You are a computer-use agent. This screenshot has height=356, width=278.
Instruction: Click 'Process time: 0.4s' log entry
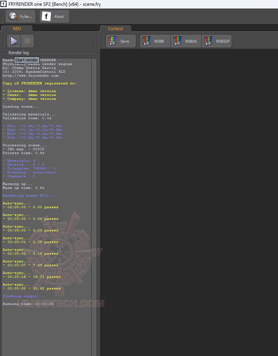point(24,153)
